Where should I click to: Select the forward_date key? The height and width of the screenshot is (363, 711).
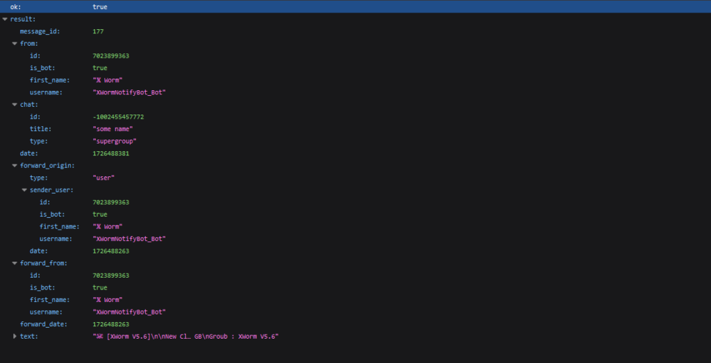pyautogui.click(x=44, y=325)
